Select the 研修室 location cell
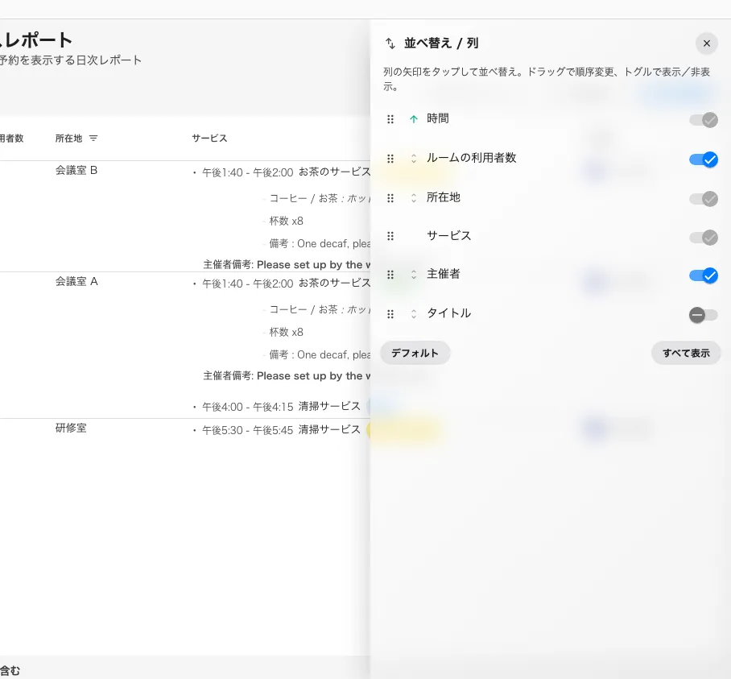The image size is (731, 679). [71, 428]
